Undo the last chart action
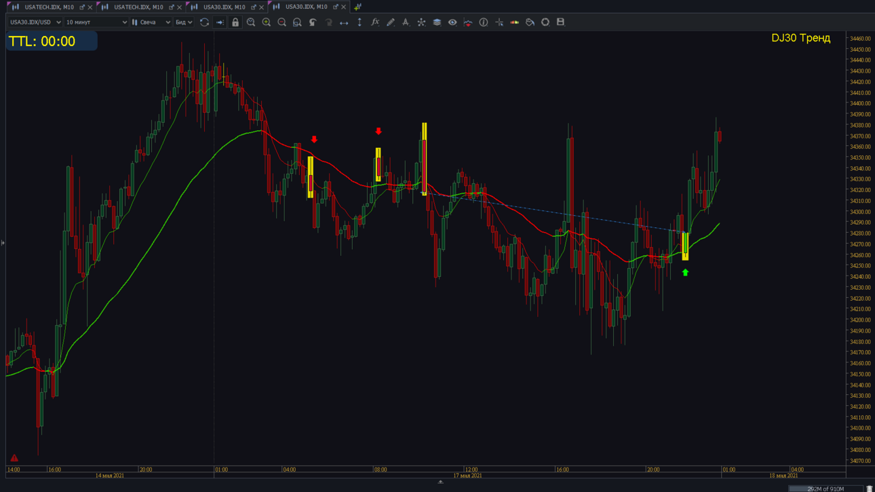The image size is (875, 492). 313,22
